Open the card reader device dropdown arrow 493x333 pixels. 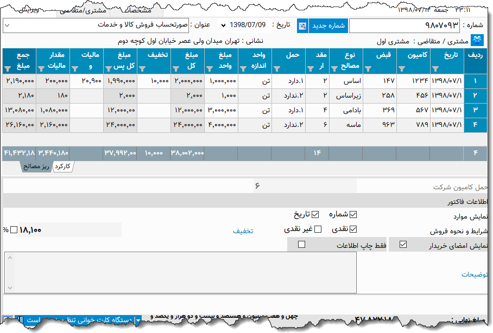pos(138,321)
